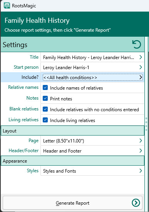Click the Settings panel heading
This screenshot has height=212, width=149.
[15, 45]
